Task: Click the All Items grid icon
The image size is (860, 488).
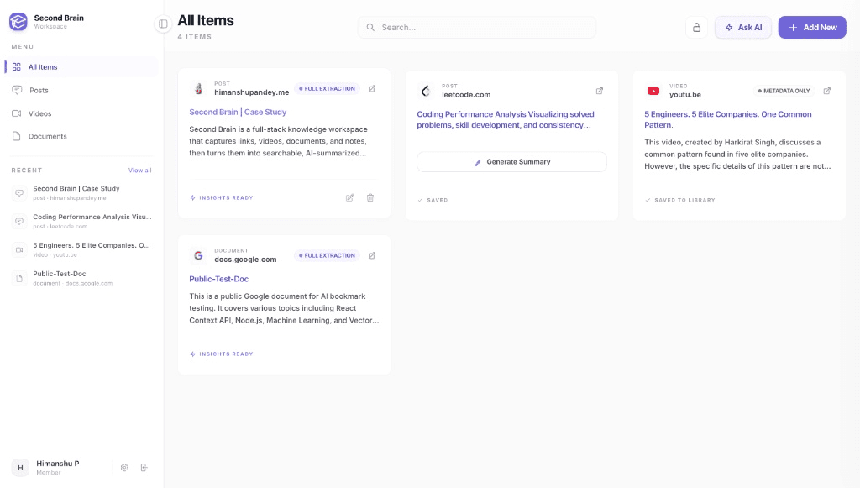Action: coord(17,67)
